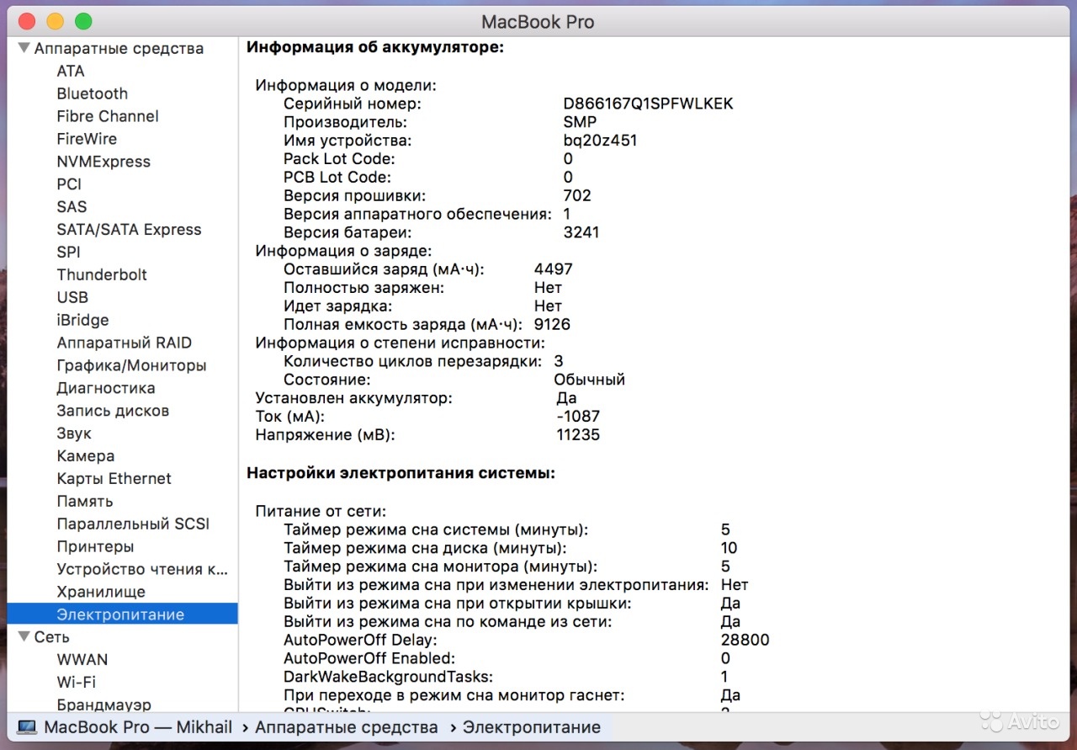Select the Аппаратные средства heading in the sidebar

[119, 49]
